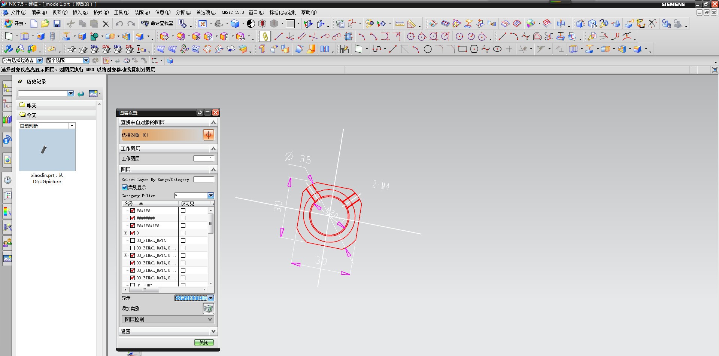Image resolution: width=719 pixels, height=356 pixels.
Task: Check the 00_FINAL_DATA layer checkbox
Action: 133,240
